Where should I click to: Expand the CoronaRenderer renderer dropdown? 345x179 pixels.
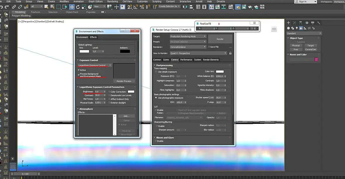[x=188, y=47]
